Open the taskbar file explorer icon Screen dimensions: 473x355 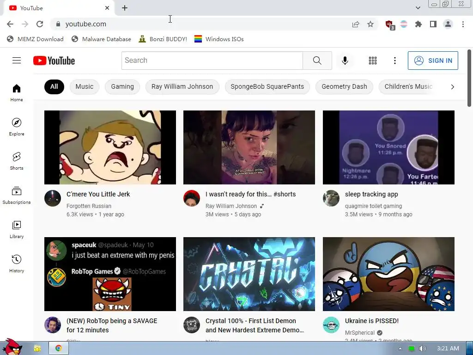point(37,349)
